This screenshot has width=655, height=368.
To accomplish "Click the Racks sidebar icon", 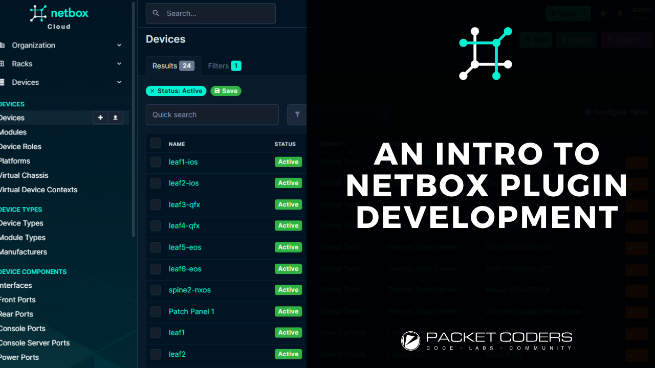I will coord(3,64).
